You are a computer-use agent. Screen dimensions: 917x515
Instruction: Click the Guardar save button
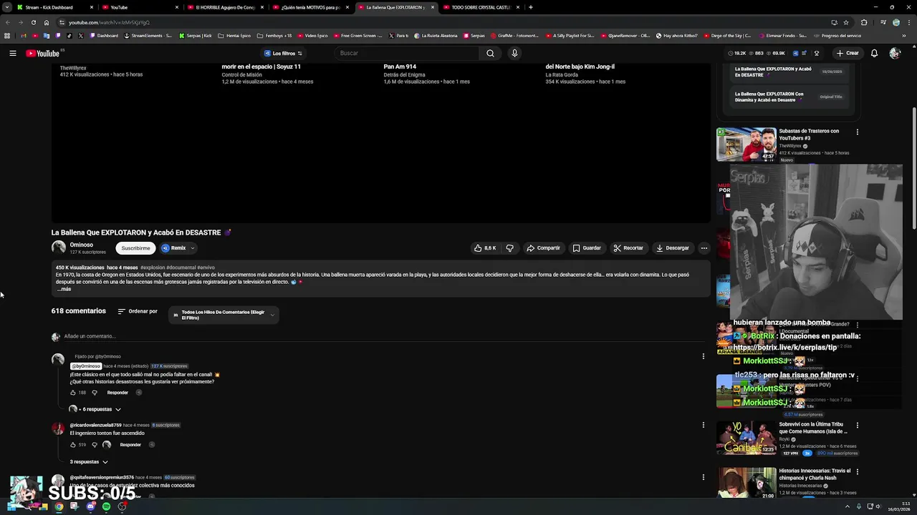pyautogui.click(x=587, y=248)
